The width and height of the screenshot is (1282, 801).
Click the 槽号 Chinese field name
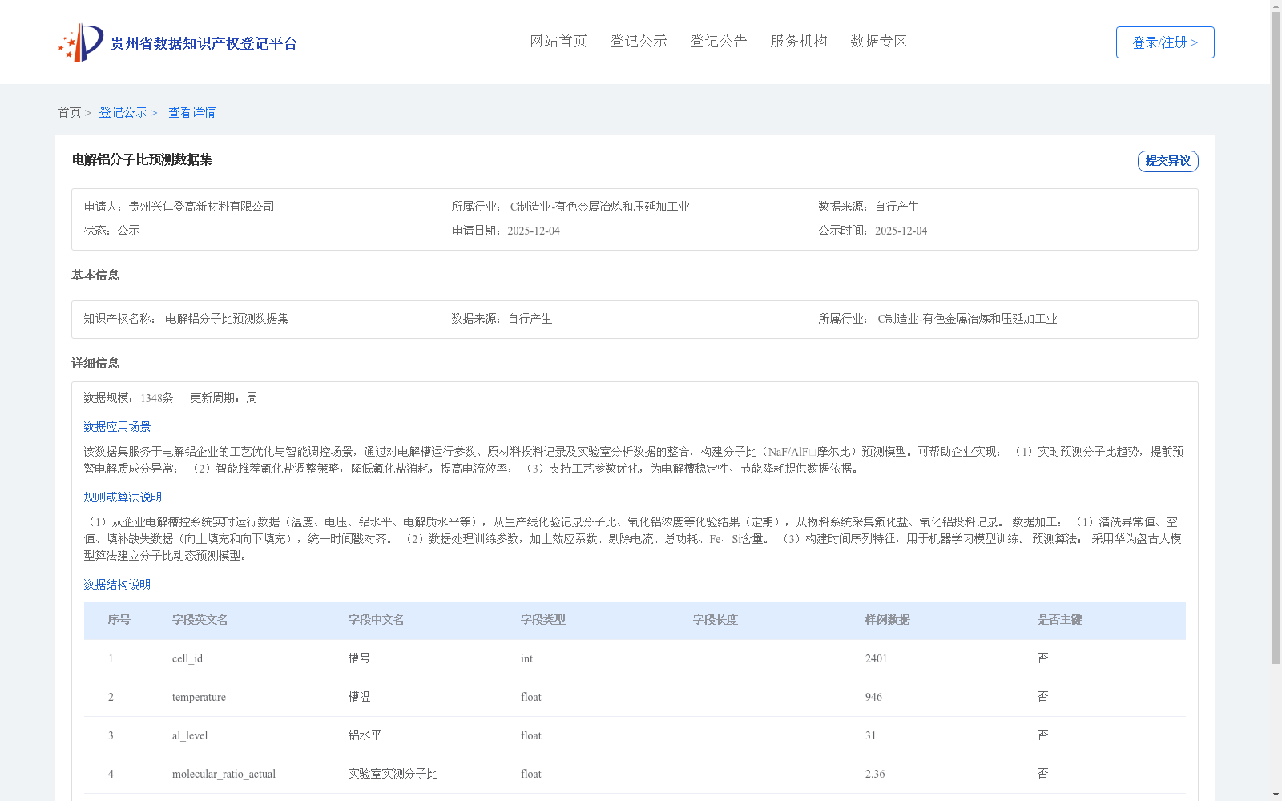[x=359, y=658]
